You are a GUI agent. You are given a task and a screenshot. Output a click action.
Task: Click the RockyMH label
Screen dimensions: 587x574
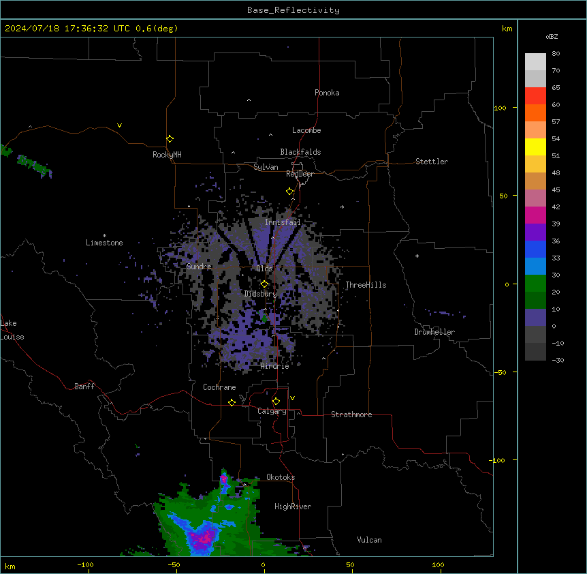[167, 155]
